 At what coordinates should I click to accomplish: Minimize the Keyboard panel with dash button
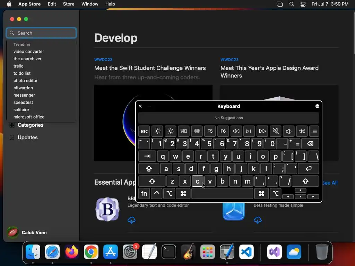click(149, 106)
